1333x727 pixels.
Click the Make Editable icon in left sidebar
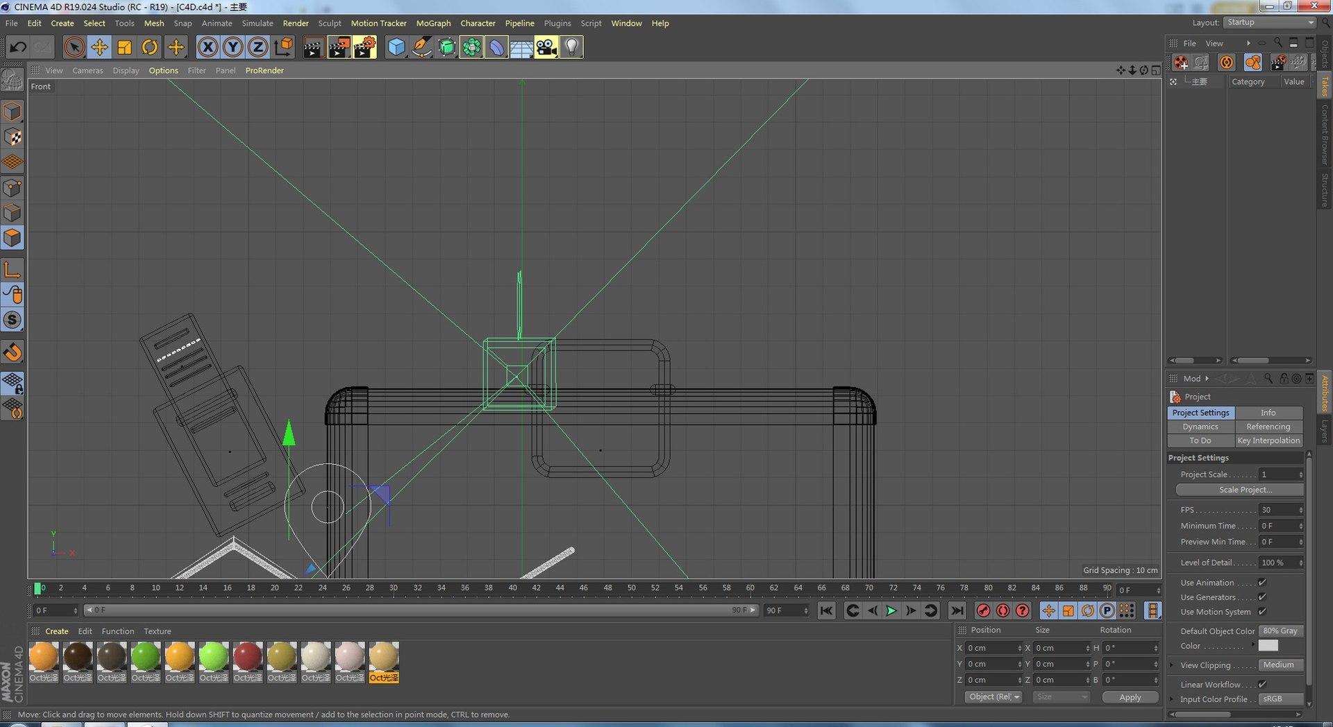click(x=12, y=80)
